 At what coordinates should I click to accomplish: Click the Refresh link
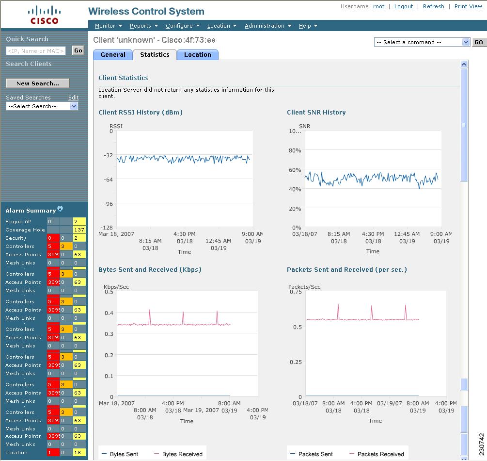(433, 6)
